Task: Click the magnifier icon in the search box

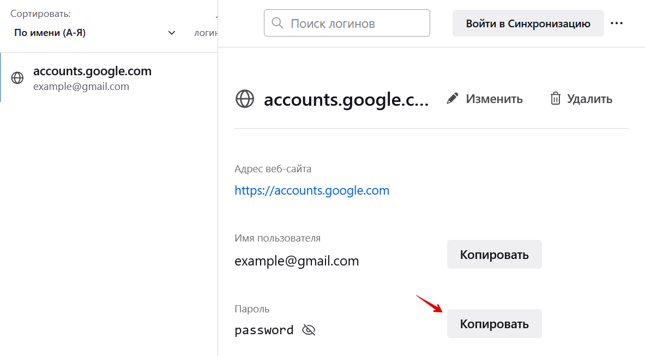Action: 278,23
